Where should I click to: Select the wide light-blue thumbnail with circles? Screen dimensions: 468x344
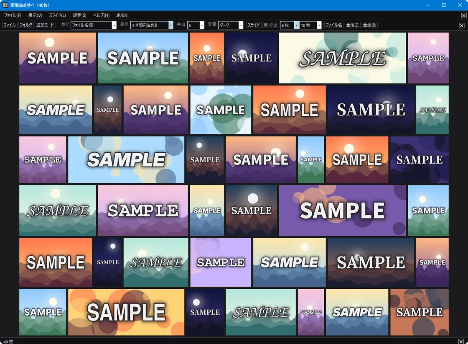coord(126,159)
